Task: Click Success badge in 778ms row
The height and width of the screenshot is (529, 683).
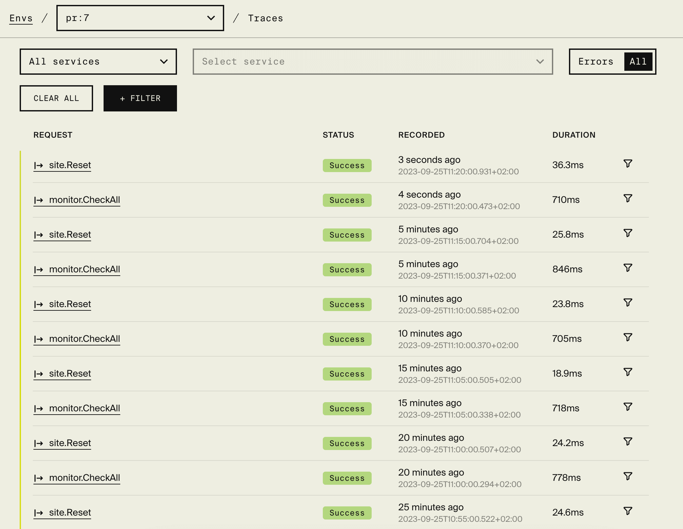Action: click(347, 478)
